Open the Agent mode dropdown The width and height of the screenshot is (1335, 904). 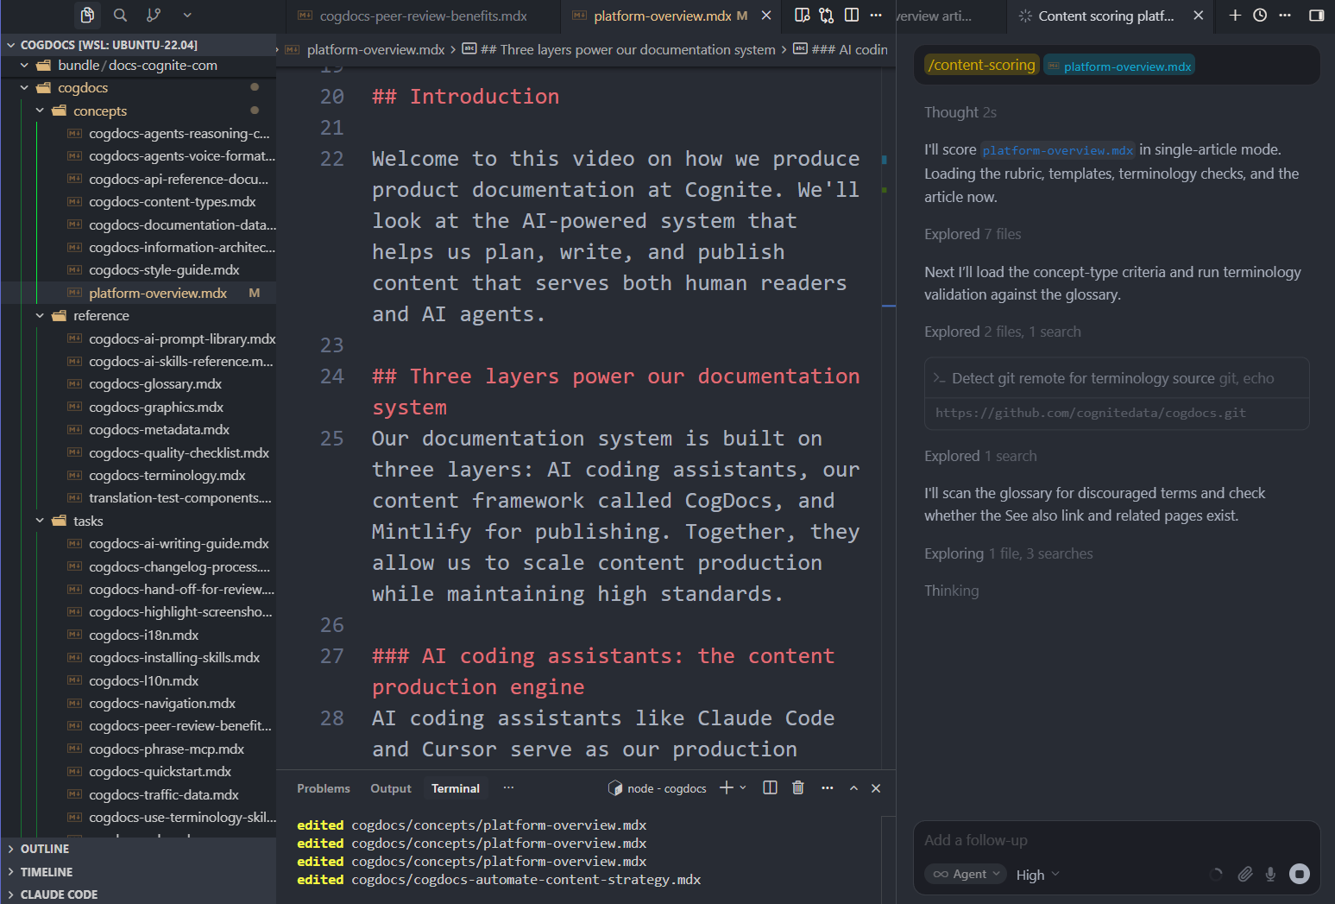click(966, 874)
